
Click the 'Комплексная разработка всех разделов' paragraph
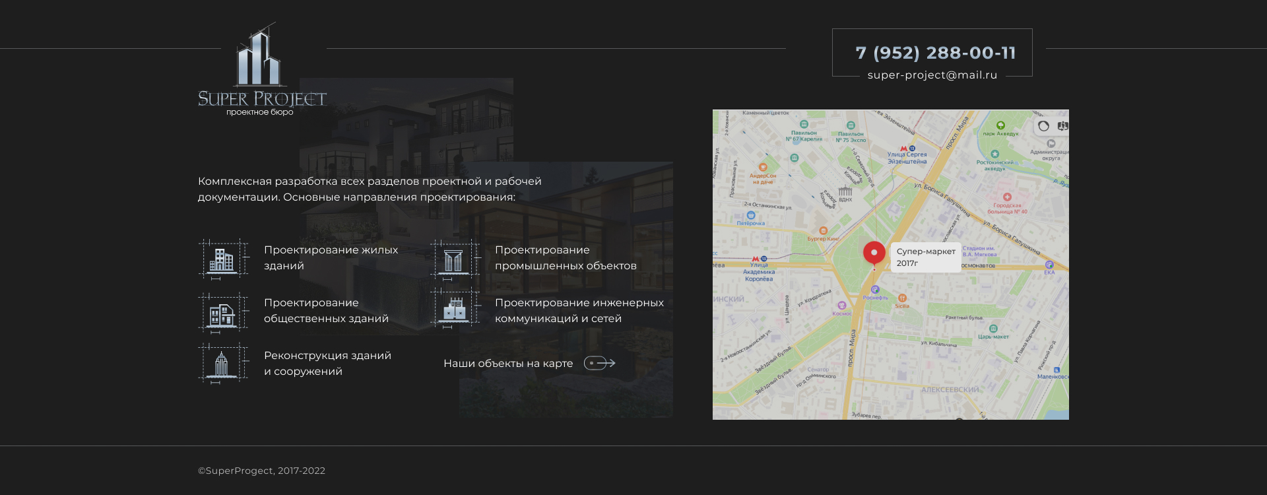[370, 189]
